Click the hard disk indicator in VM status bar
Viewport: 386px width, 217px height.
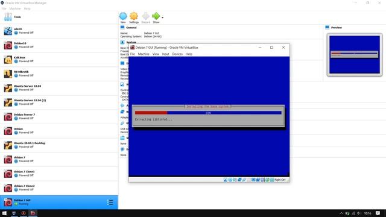coord(225,180)
